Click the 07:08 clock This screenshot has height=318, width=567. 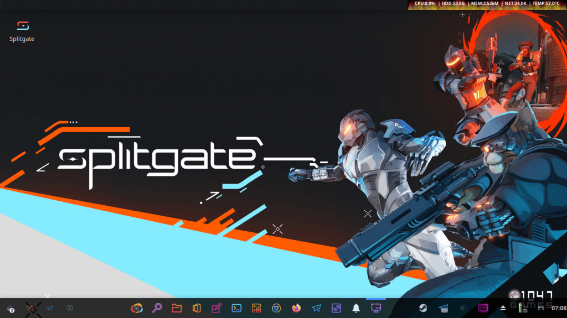pyautogui.click(x=558, y=308)
